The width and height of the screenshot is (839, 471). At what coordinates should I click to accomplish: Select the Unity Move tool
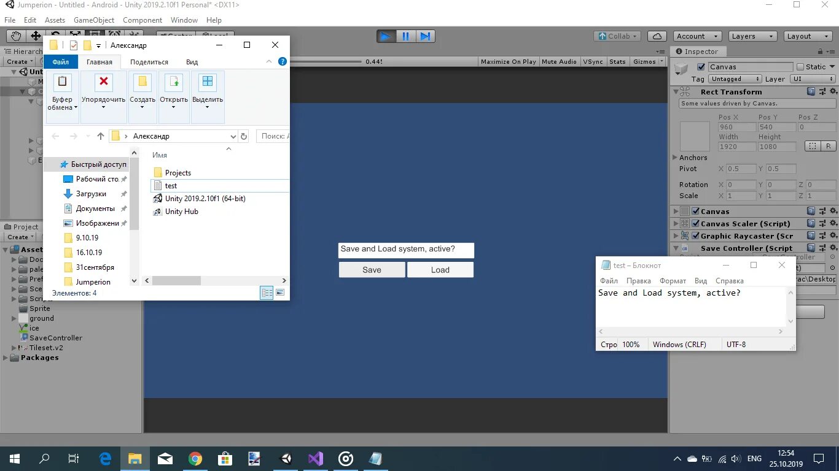pyautogui.click(x=36, y=36)
